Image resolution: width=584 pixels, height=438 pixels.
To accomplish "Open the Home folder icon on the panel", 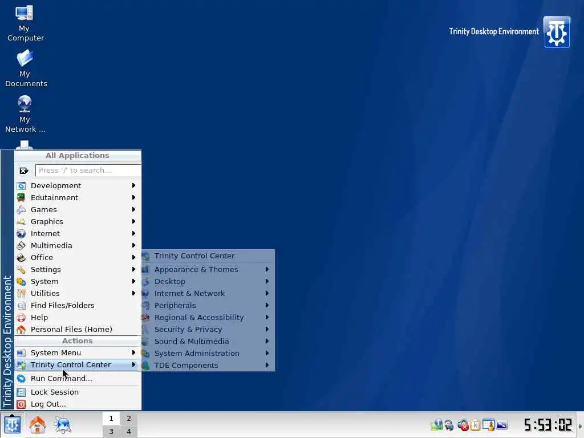I will coord(38,424).
